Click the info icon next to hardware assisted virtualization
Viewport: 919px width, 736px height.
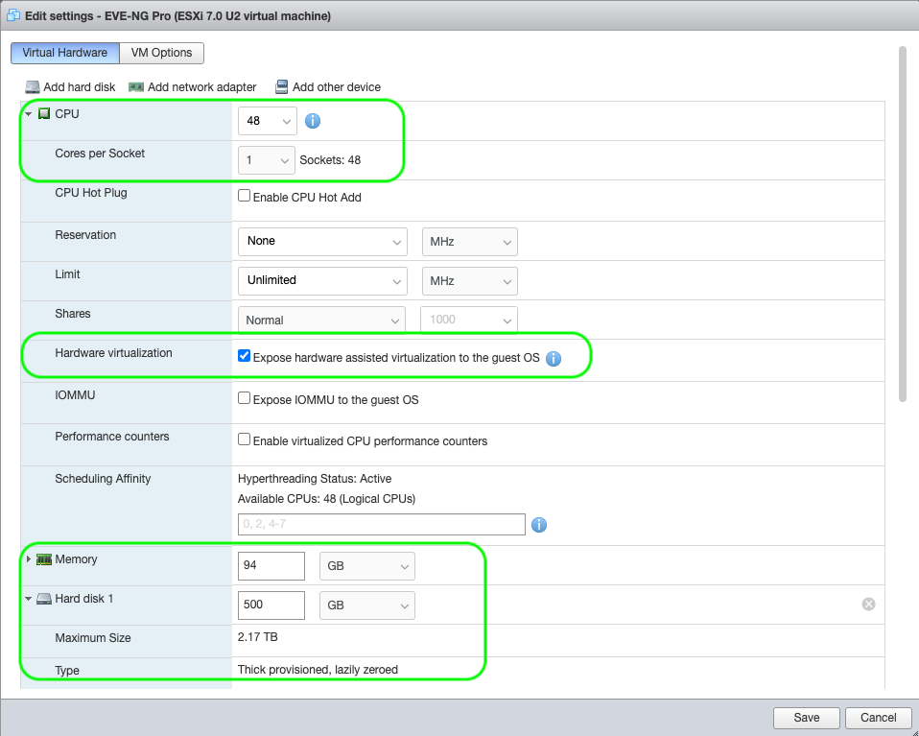[554, 358]
